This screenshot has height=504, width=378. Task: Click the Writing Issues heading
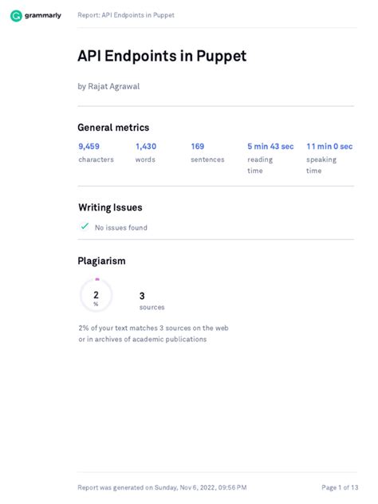110,207
